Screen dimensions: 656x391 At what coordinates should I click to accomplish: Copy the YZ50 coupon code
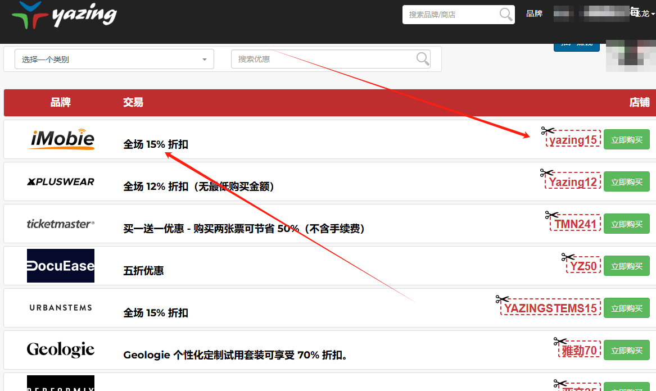pyautogui.click(x=583, y=266)
